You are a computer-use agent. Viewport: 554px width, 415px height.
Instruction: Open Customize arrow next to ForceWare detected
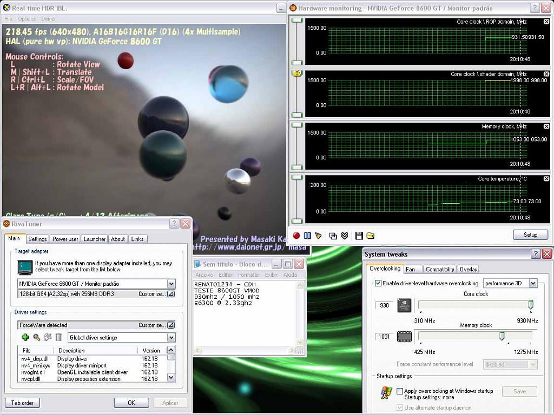[x=171, y=325]
